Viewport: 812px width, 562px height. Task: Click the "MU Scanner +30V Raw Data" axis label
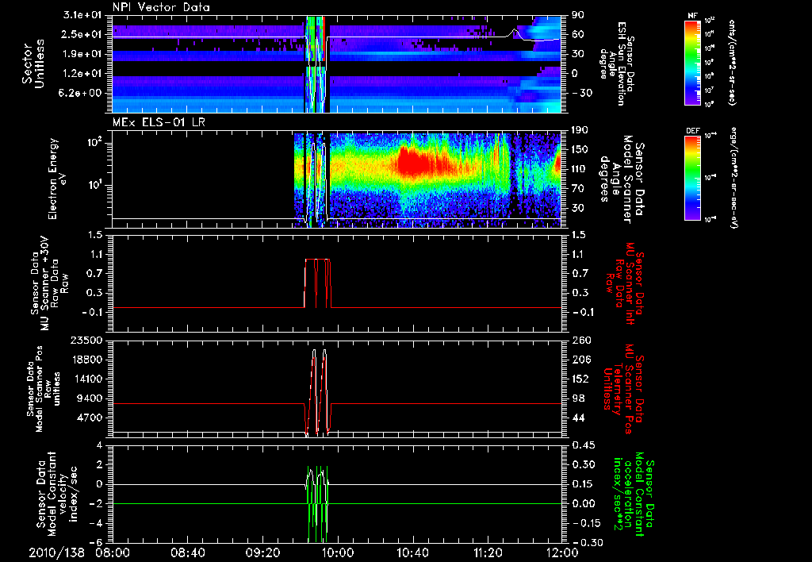[50, 283]
